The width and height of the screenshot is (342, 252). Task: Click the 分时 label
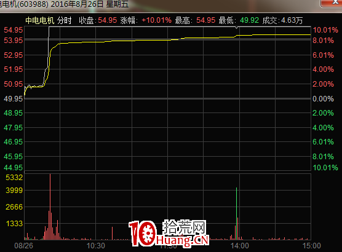click(x=65, y=20)
